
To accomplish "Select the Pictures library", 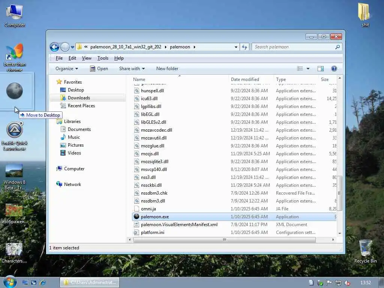I will pyautogui.click(x=76, y=145).
